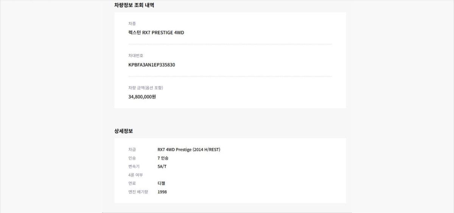454x213 pixels.
Task: Click the 연료 row label
Action: coord(132,183)
